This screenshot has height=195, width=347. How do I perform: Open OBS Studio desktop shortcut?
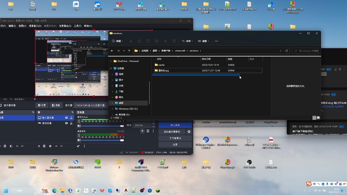249,164
